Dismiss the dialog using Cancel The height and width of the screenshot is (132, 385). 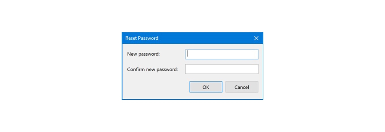[242, 87]
